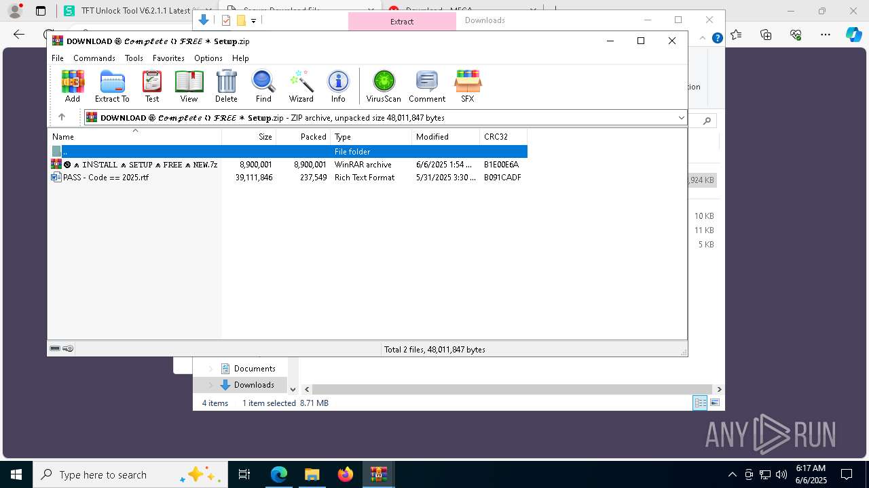Open Downloads in Explorer navigation pane
The height and width of the screenshot is (488, 869).
[x=254, y=384]
